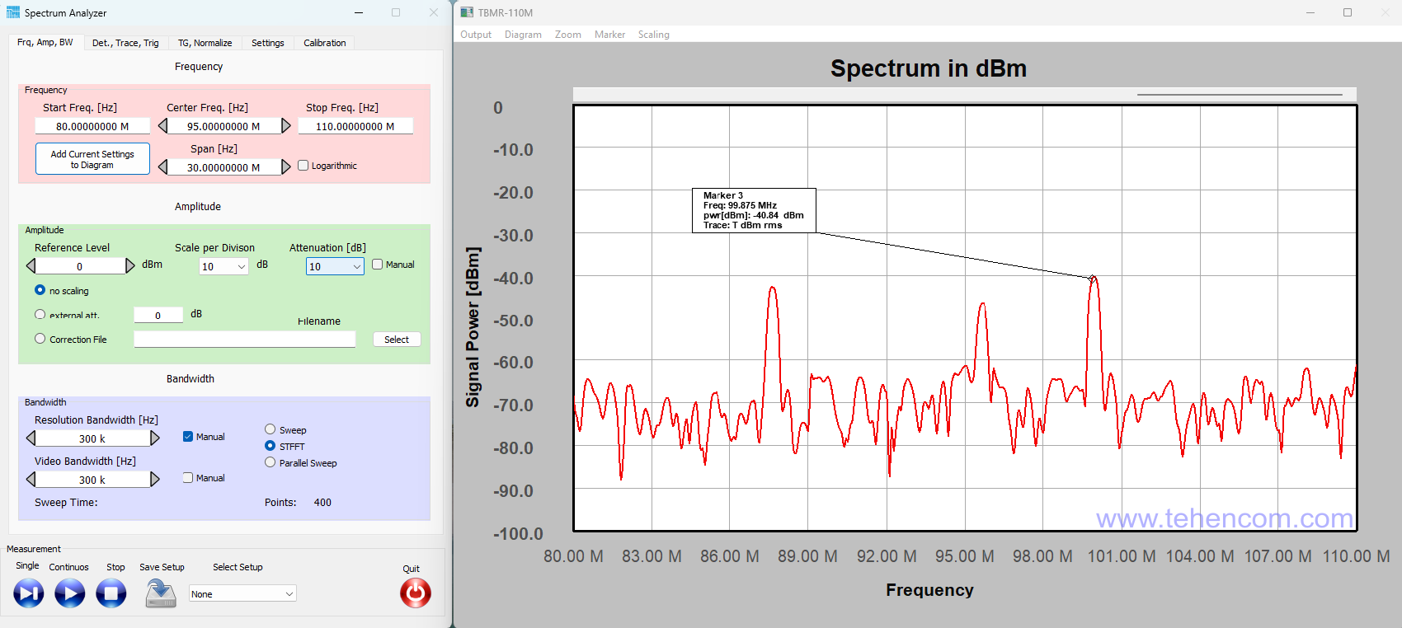
Task: Increase Center Frequency with right arrow
Action: pos(286,126)
